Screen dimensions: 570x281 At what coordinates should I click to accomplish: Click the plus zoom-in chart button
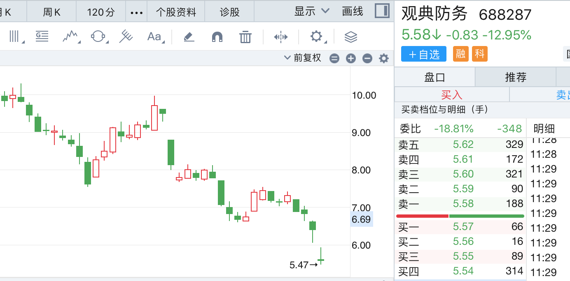click(350, 58)
